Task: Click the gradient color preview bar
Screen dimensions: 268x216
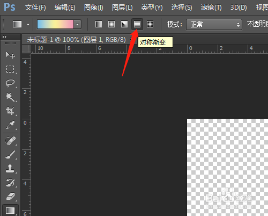Action: (x=55, y=24)
